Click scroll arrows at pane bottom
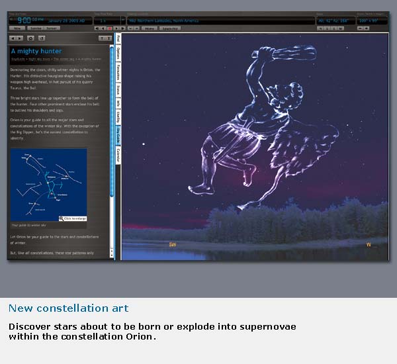The height and width of the screenshot is (364, 397). [112, 253]
